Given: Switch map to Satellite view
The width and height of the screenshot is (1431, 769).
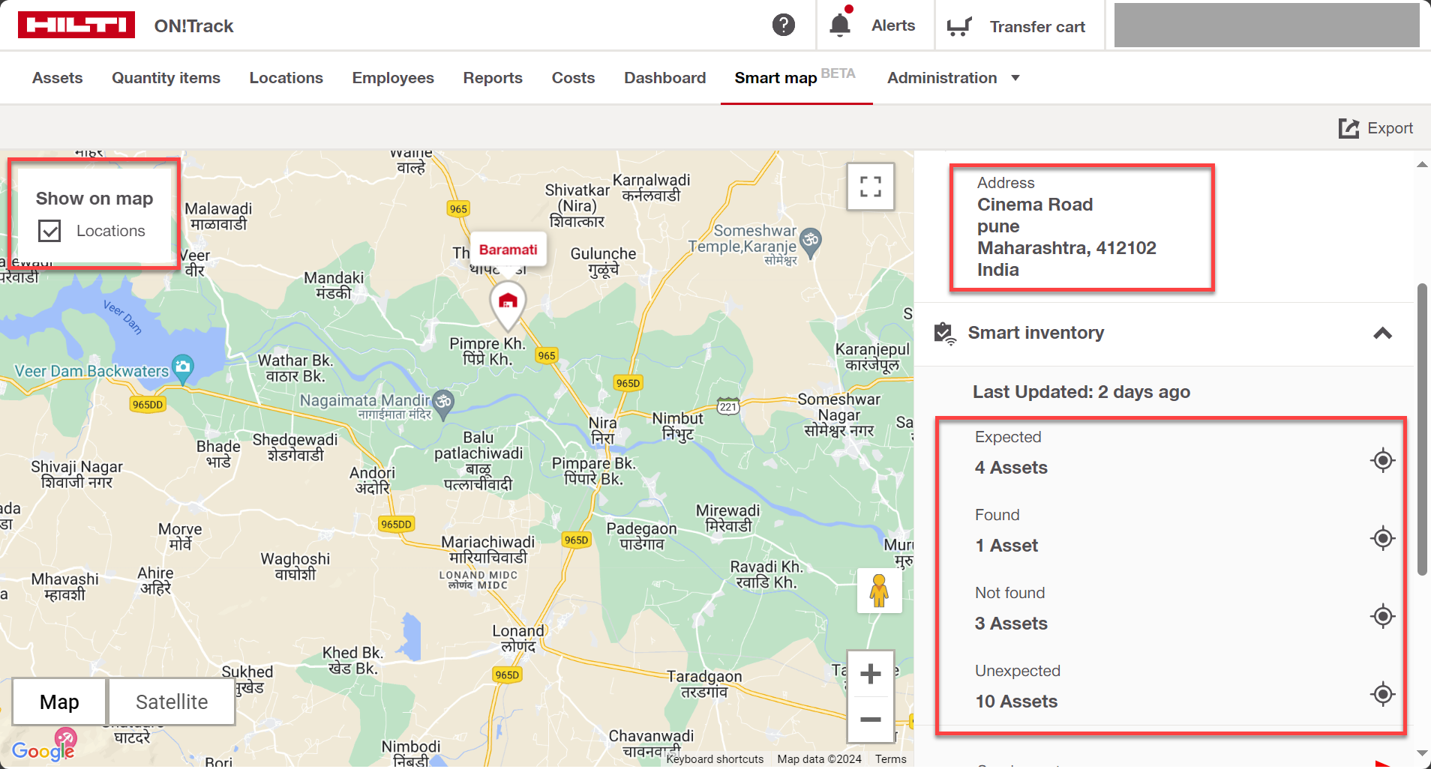Looking at the screenshot, I should click(x=172, y=702).
